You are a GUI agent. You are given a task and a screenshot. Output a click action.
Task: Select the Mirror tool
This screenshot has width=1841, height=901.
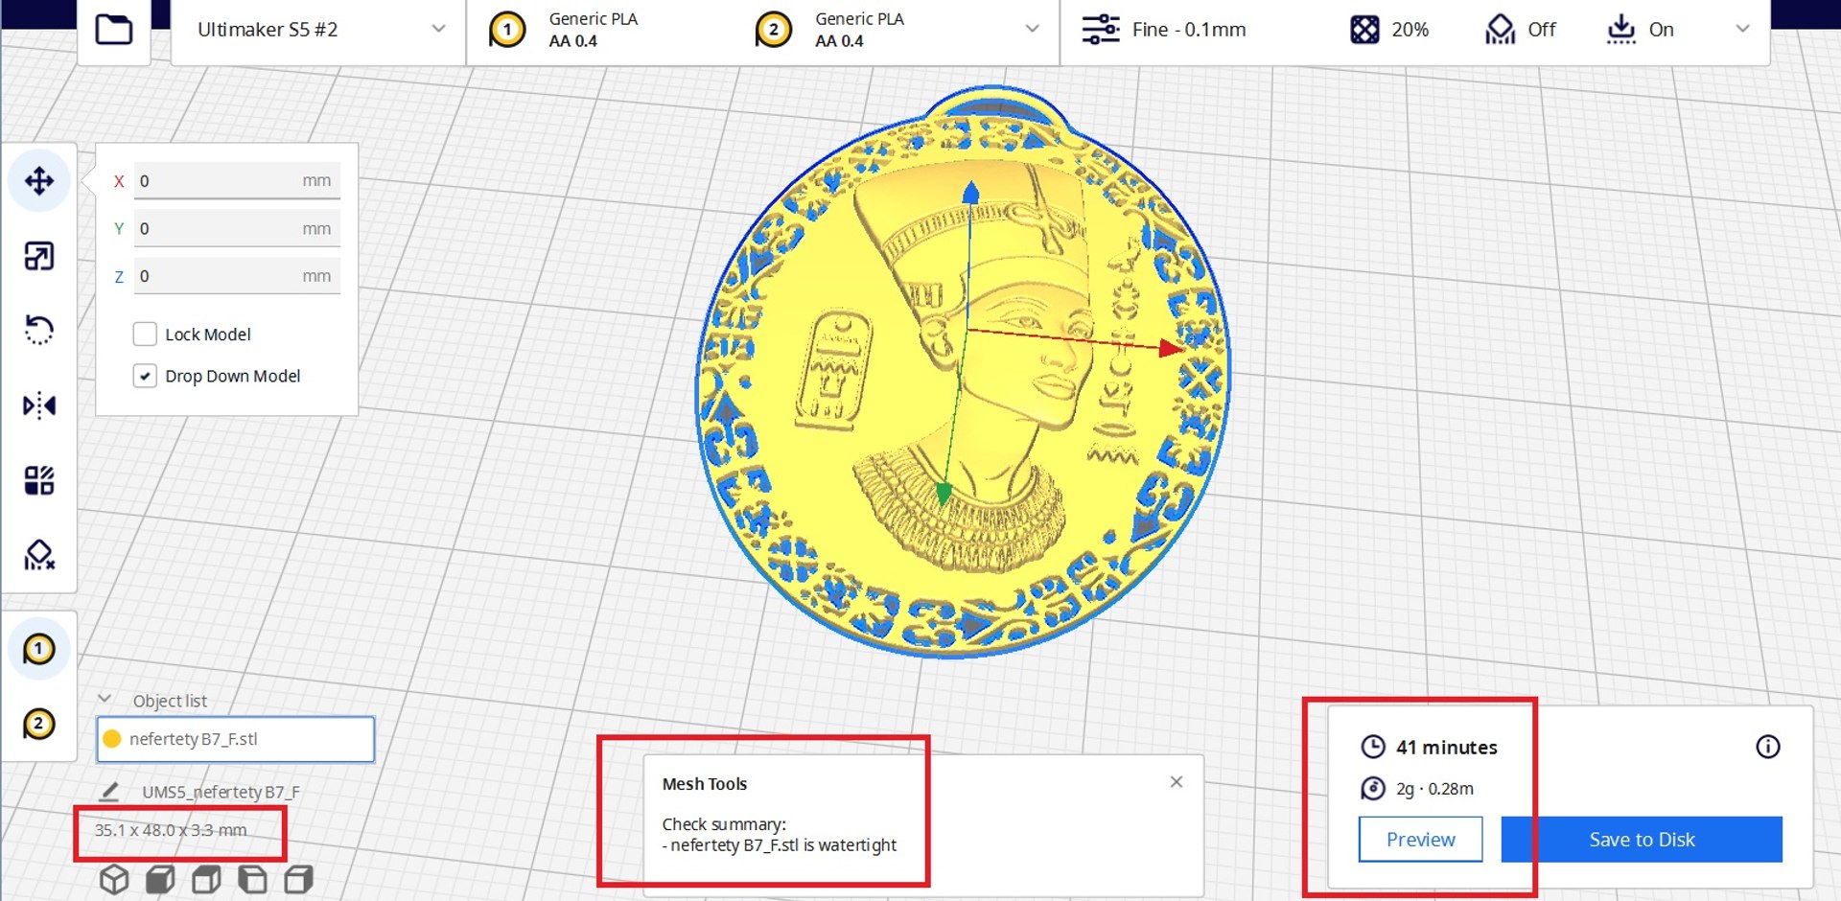point(39,405)
